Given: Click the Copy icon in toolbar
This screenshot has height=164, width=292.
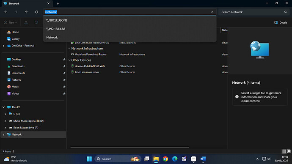Looking at the screenshot, I should pos(36,22).
